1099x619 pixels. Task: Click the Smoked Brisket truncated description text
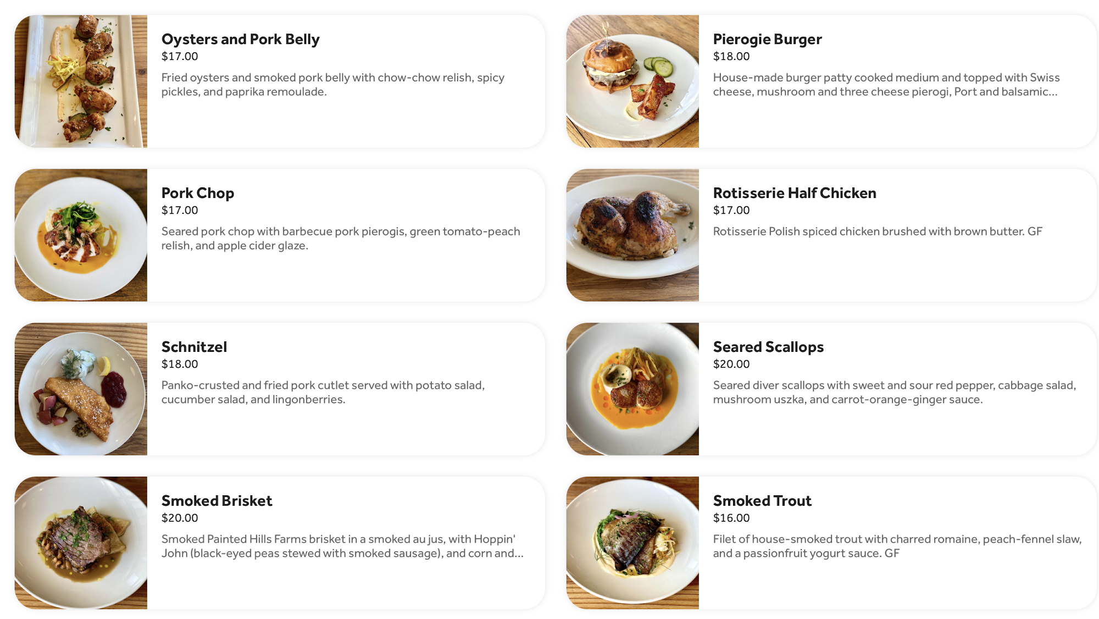click(342, 546)
